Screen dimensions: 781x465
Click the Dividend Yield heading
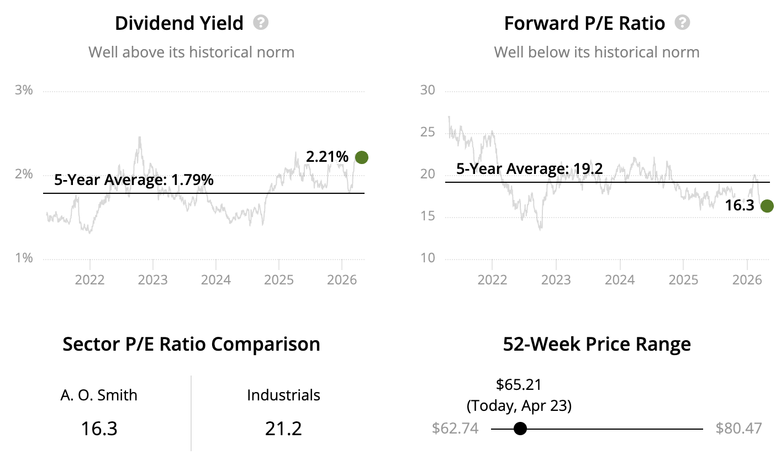[x=179, y=23]
